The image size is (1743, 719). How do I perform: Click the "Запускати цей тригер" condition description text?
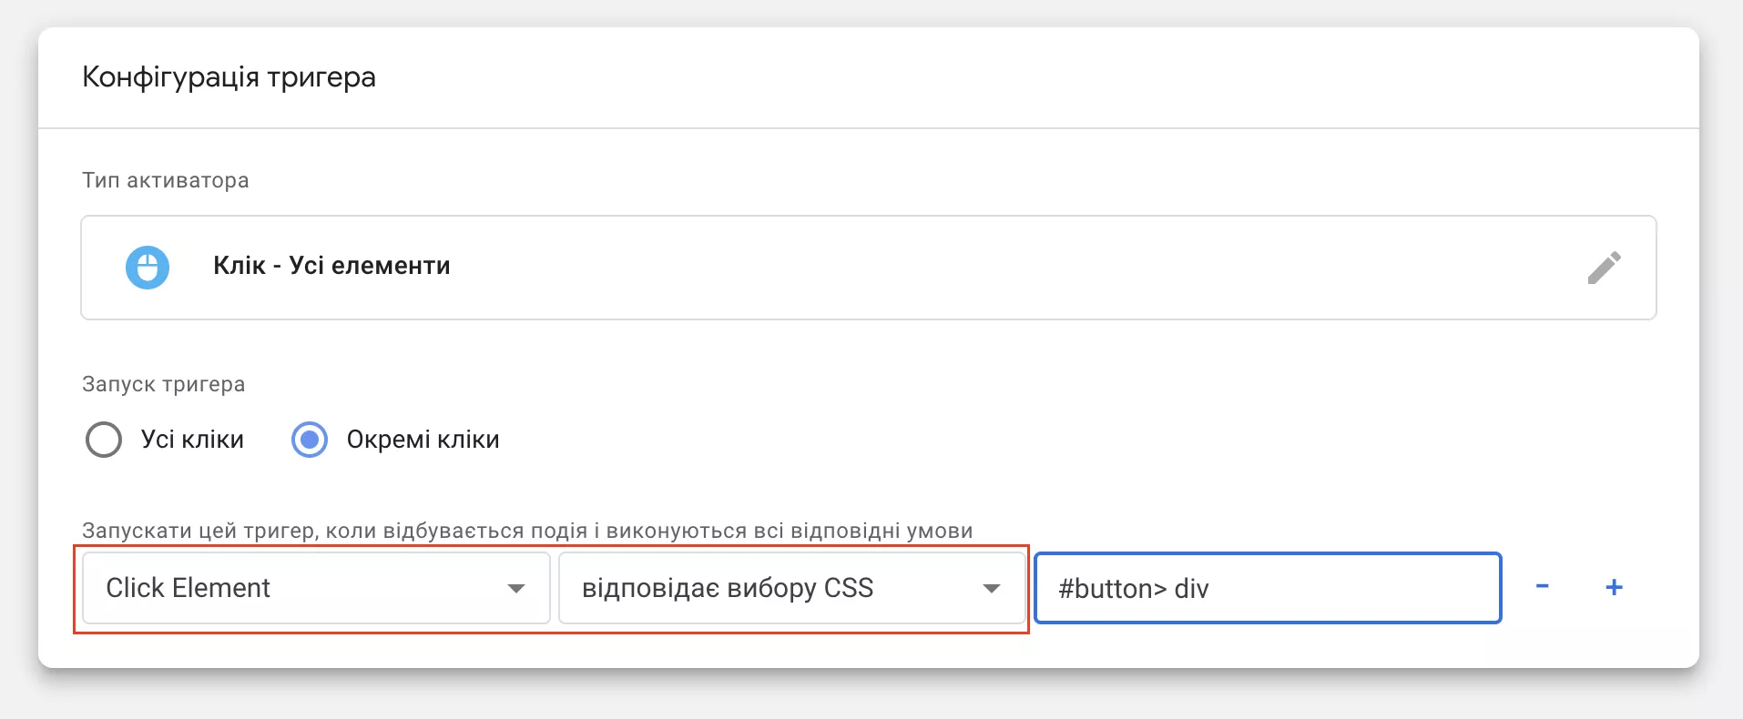pos(527,531)
